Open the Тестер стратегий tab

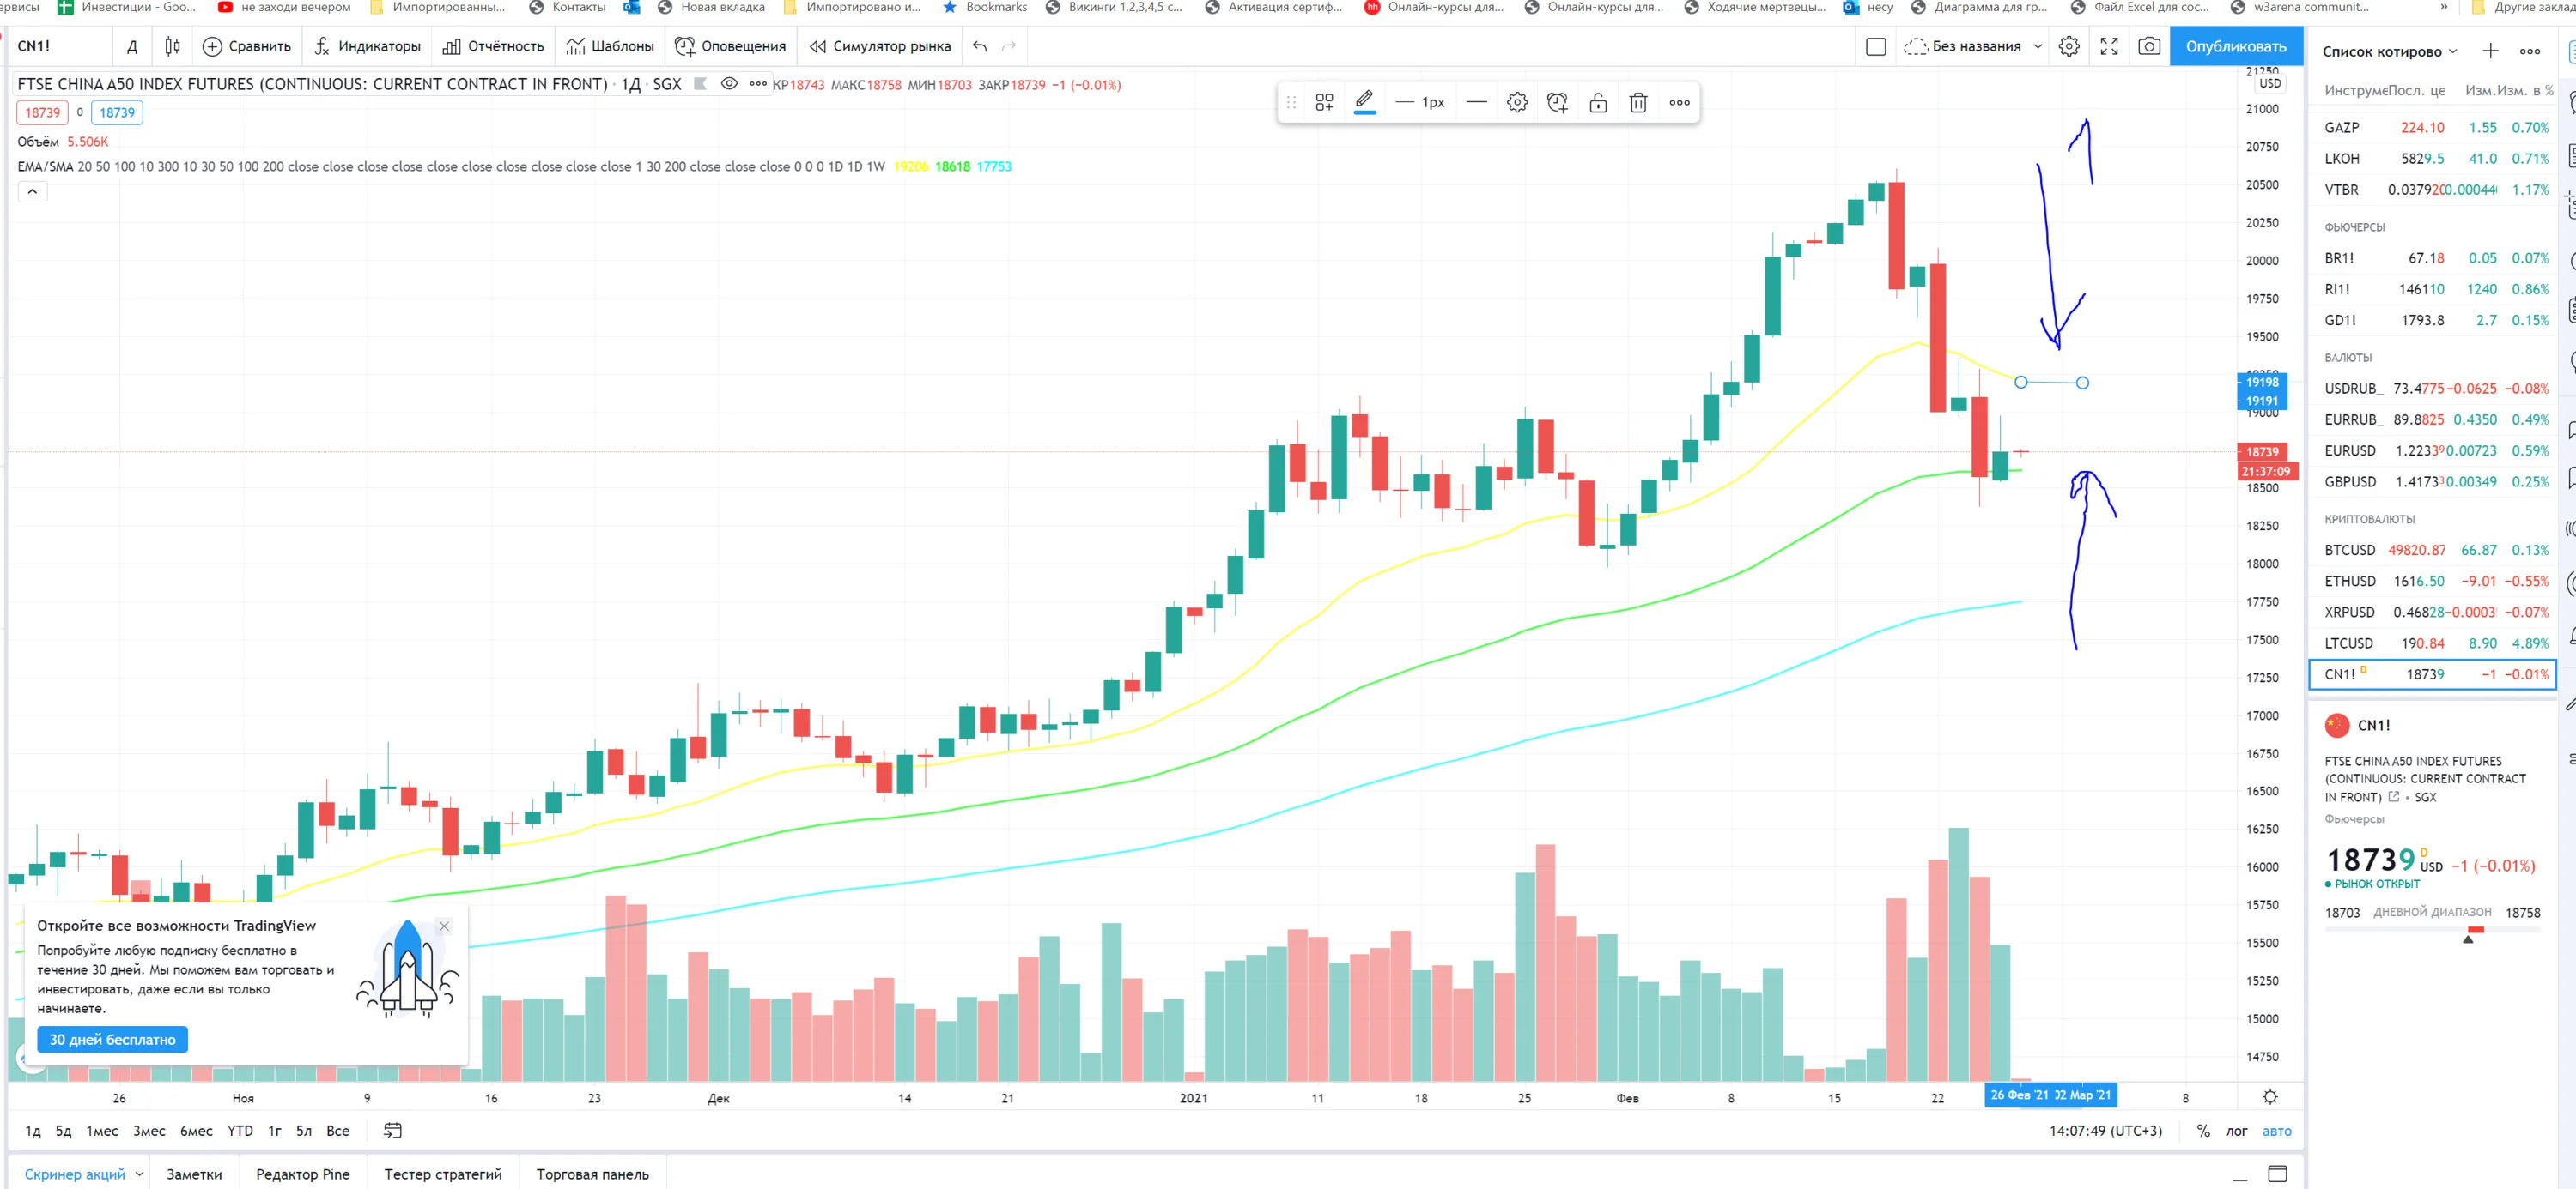tap(443, 1174)
